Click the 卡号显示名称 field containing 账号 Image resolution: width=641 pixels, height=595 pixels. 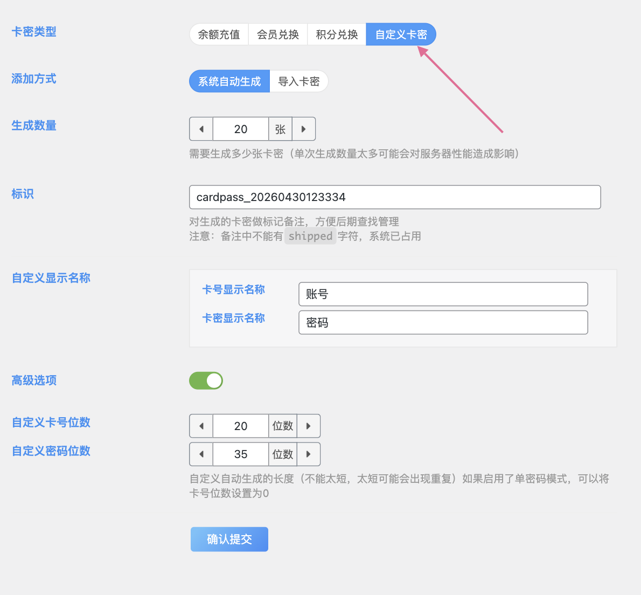point(443,294)
